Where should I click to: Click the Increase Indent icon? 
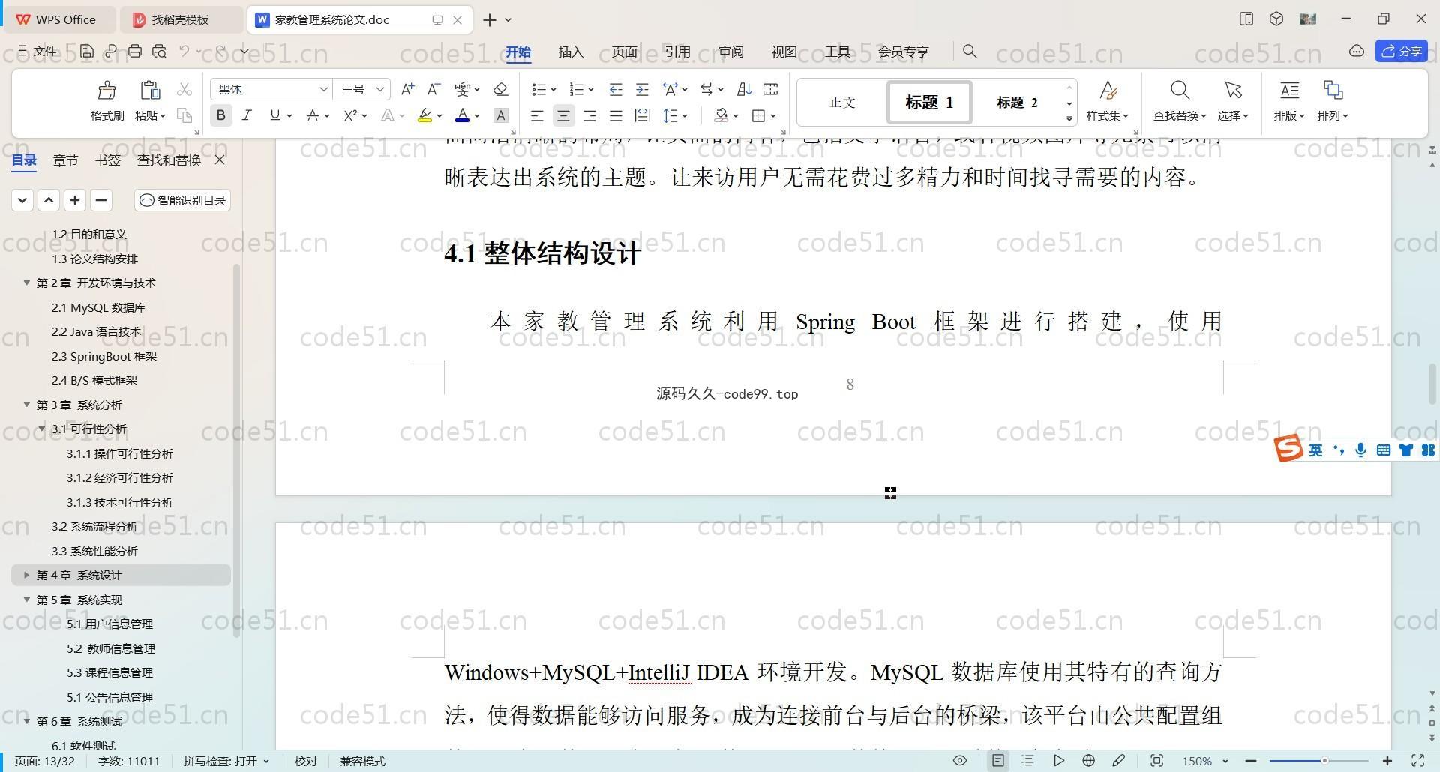coord(642,89)
